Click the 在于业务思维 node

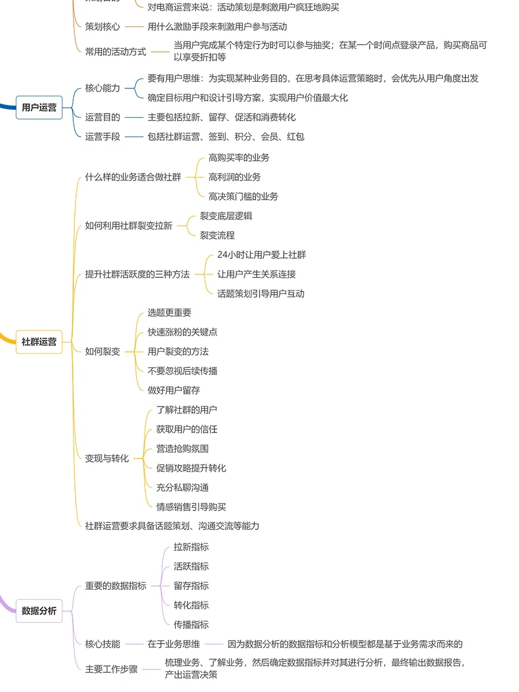[x=174, y=644]
